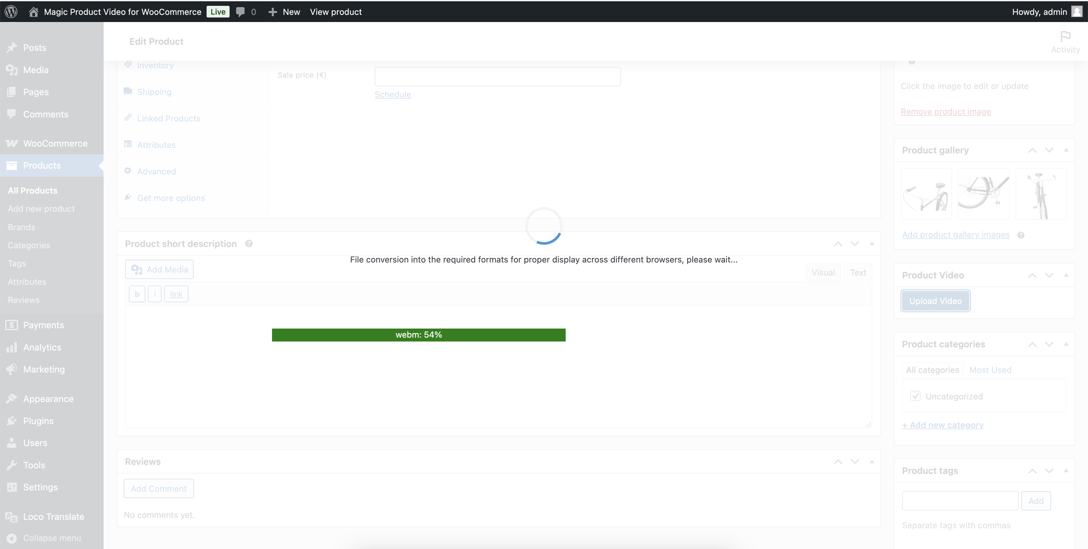
Task: Click the Schedule sale price link
Action: pyautogui.click(x=393, y=94)
